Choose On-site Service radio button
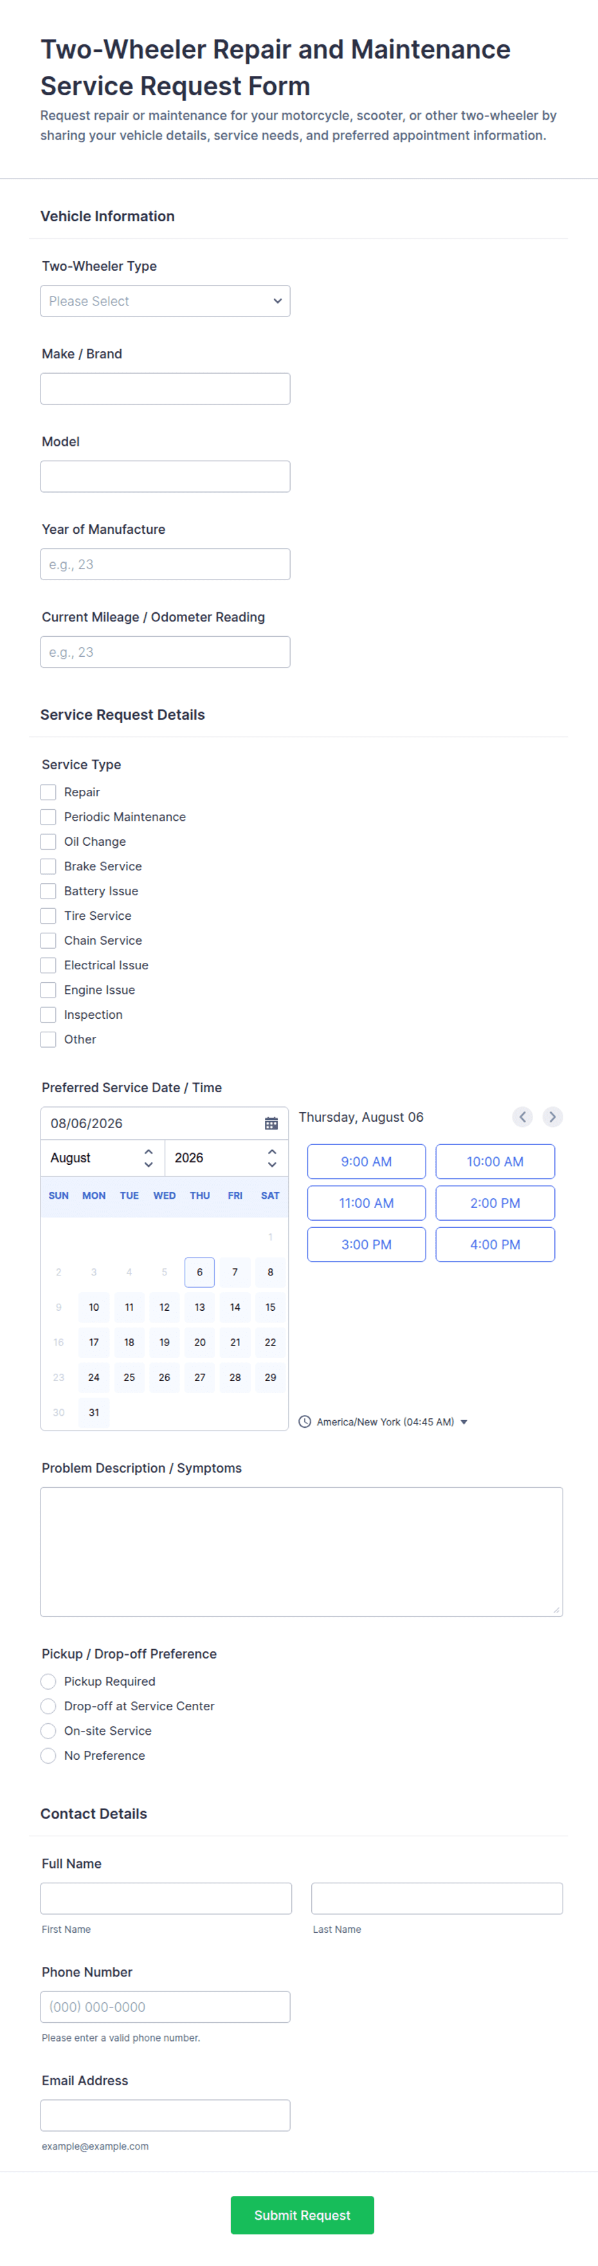 pos(48,1730)
